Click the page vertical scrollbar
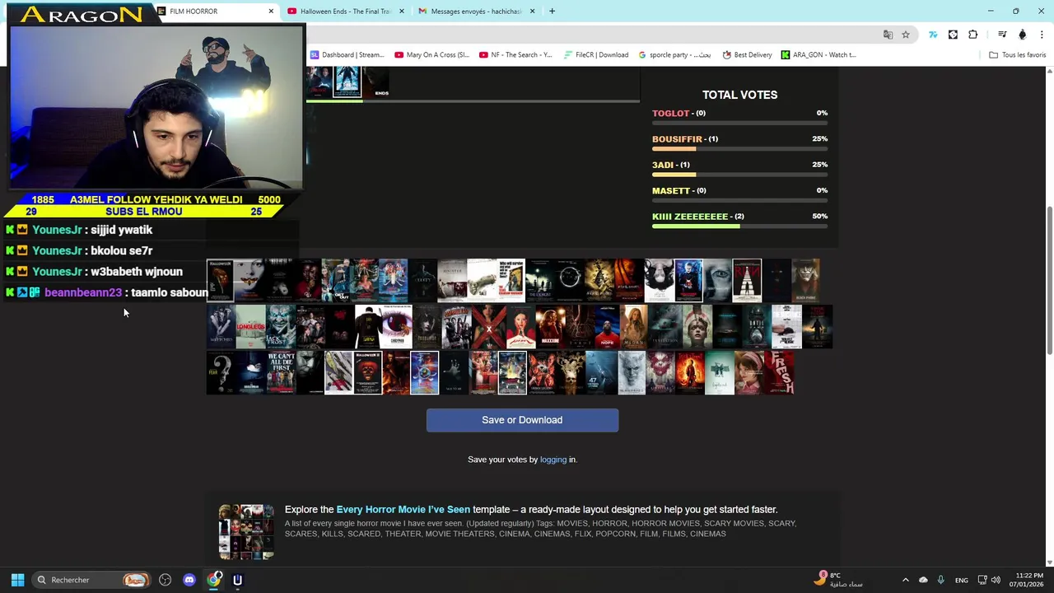This screenshot has height=593, width=1054. pos(1049,280)
